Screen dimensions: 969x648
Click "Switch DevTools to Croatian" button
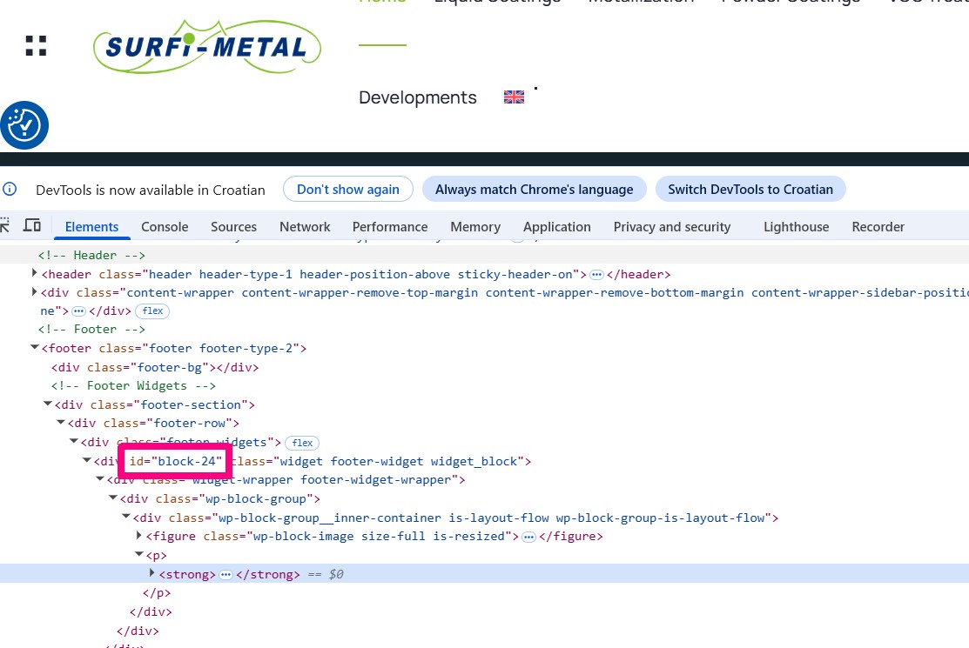click(750, 190)
